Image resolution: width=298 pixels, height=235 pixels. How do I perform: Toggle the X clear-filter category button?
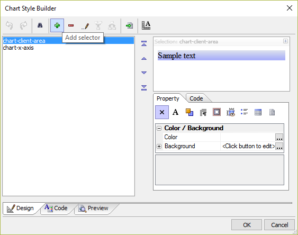pyautogui.click(x=162, y=112)
